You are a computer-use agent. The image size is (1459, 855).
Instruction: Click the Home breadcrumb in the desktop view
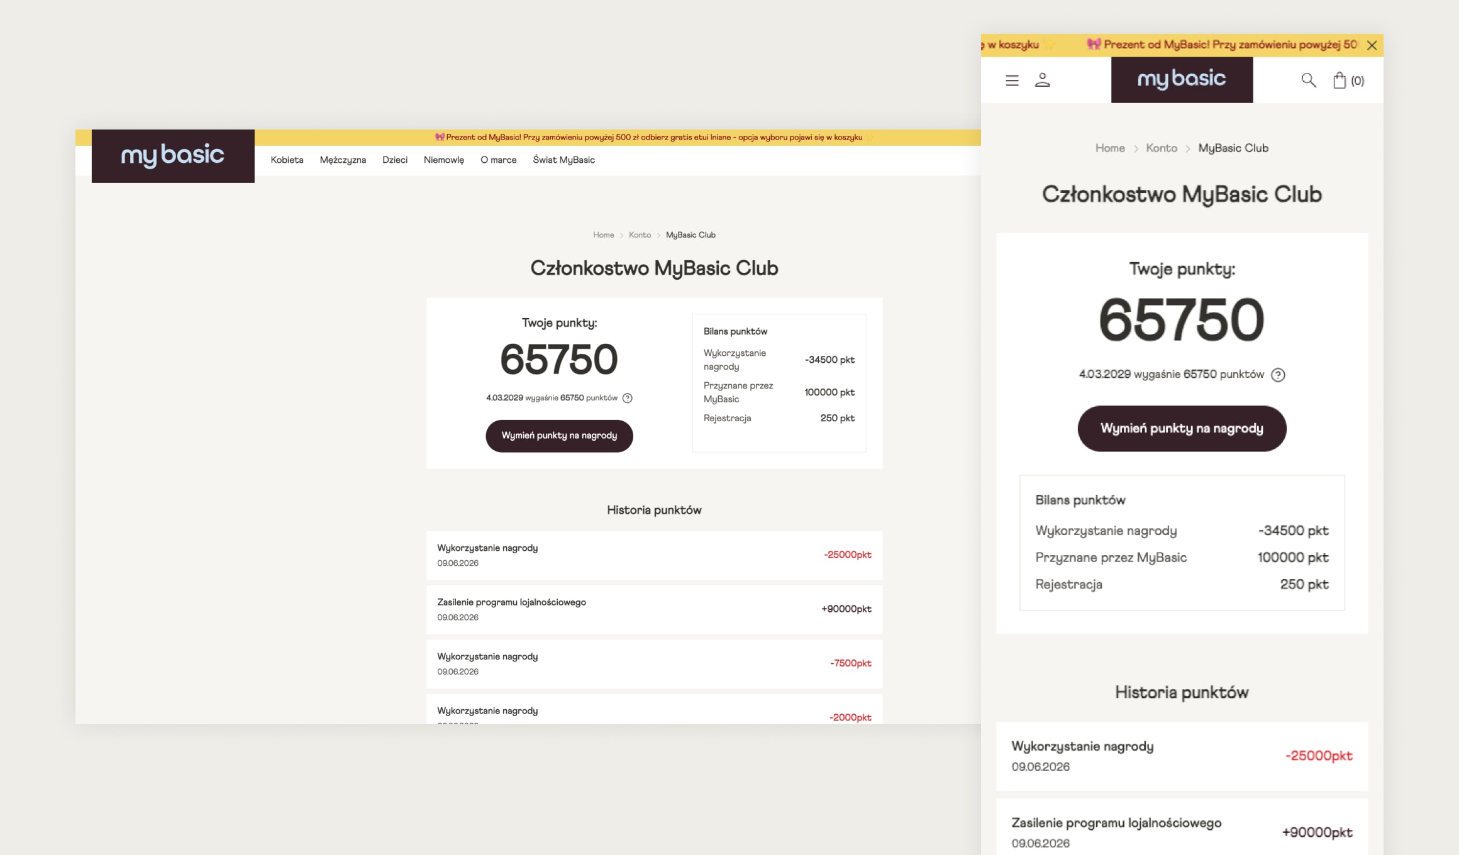coord(603,235)
